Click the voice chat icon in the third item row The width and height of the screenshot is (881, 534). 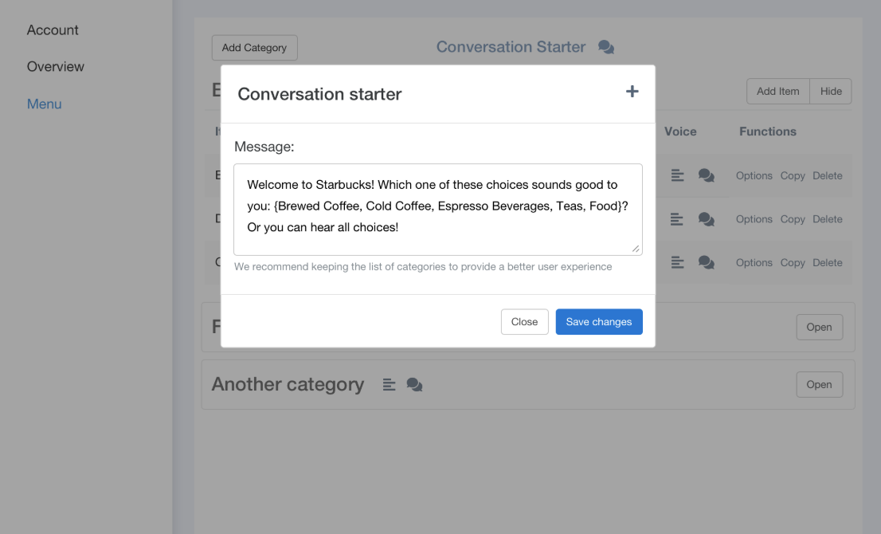(707, 262)
